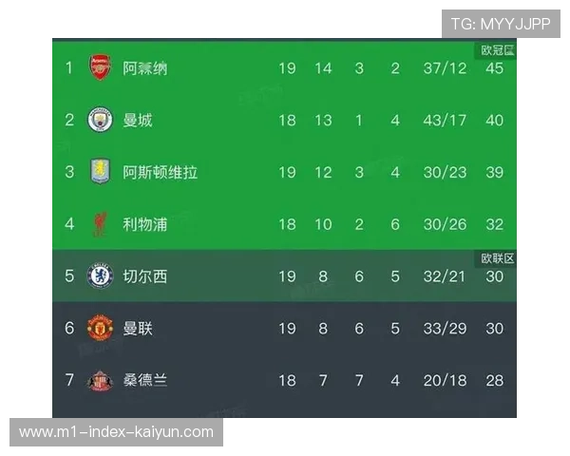This screenshot has height=456, width=570.
Task: Select the Aston Villa crest icon
Action: 100,172
